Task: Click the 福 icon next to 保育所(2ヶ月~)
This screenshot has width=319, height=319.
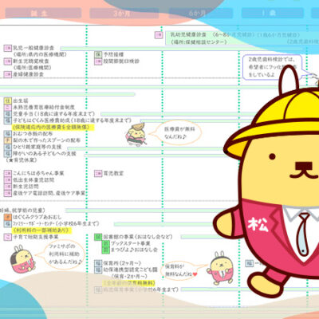Action: (x=98, y=263)
